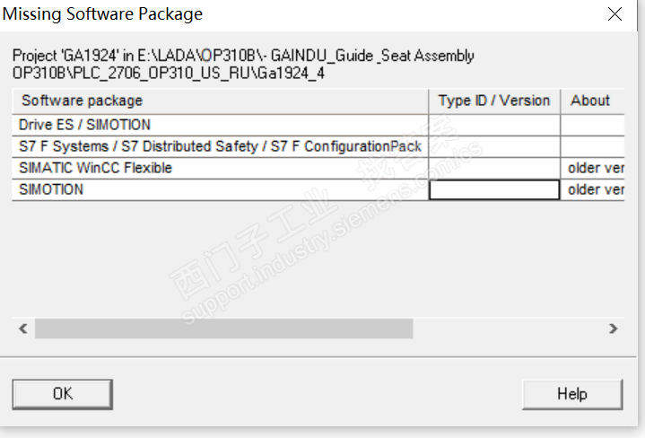Click the horizontal scrollbar thumb
The image size is (645, 438).
[x=223, y=329]
